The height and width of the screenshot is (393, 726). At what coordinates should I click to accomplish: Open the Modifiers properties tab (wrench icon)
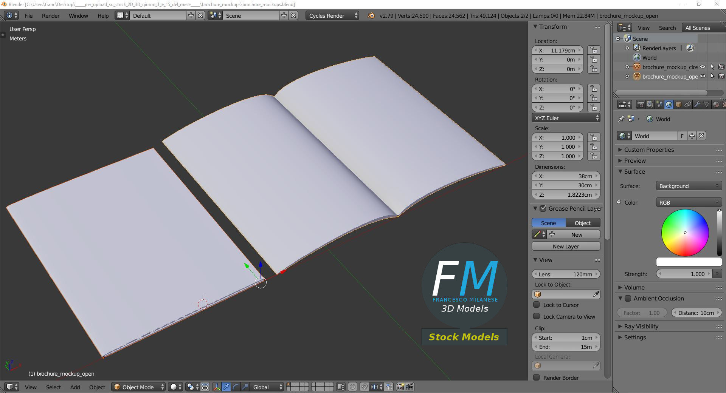[697, 104]
